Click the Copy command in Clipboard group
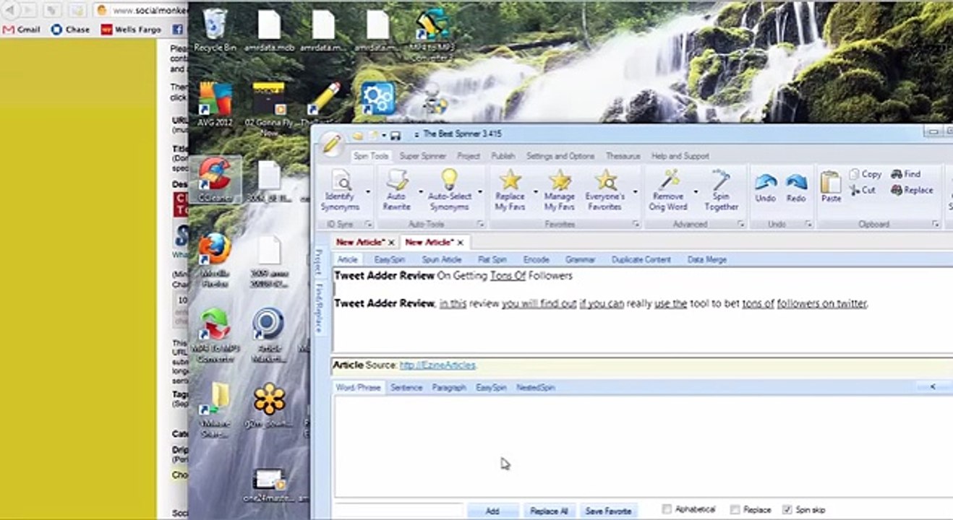The width and height of the screenshot is (953, 520). pos(865,174)
